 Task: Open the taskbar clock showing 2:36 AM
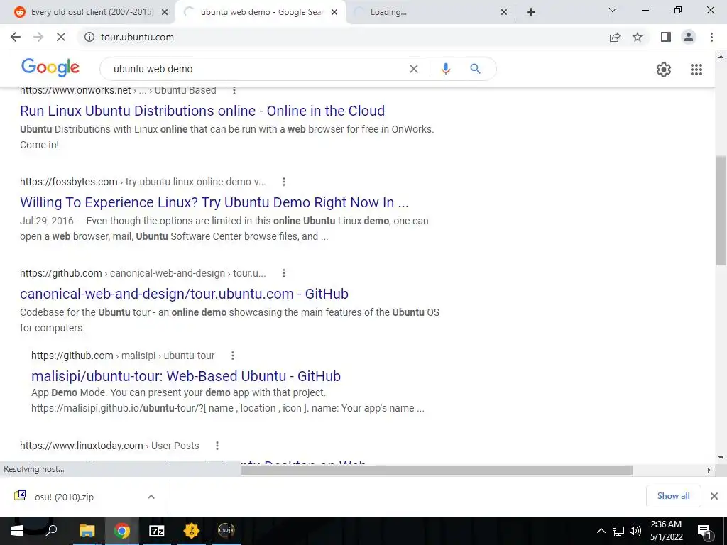pos(666,531)
